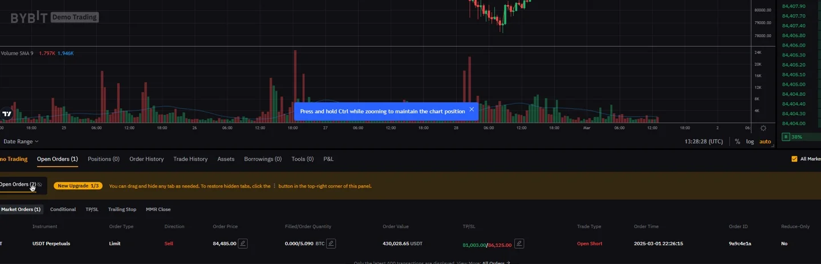Edit the TP/SL values pencil icon
This screenshot has height=264, width=821.
click(x=519, y=243)
